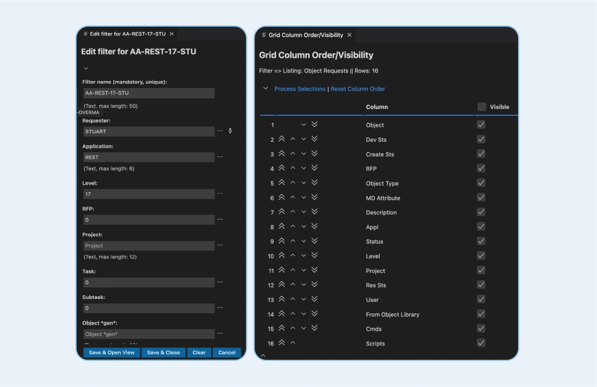This screenshot has width=597, height=387.
Task: Move Description column to bottom
Action: [x=314, y=212]
